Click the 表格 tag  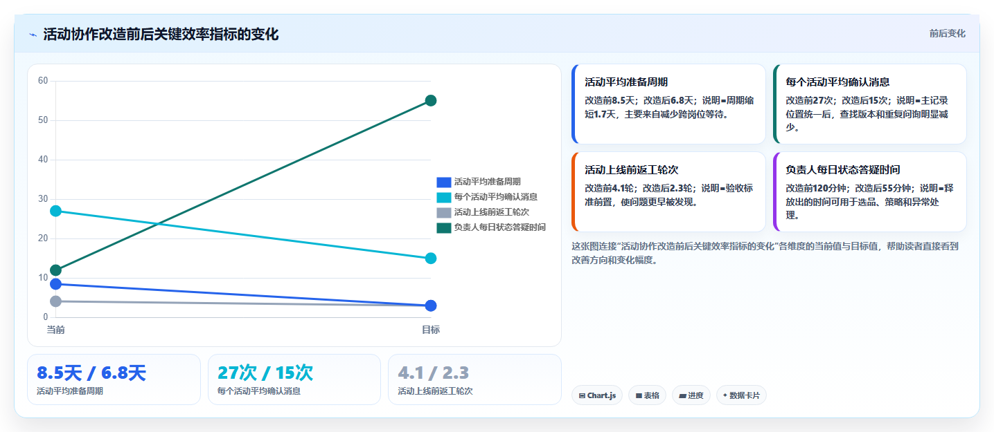click(x=647, y=395)
